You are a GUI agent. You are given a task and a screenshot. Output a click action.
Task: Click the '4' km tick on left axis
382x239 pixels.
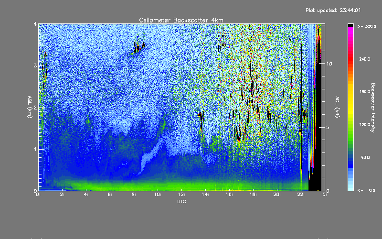pyautogui.click(x=35, y=24)
